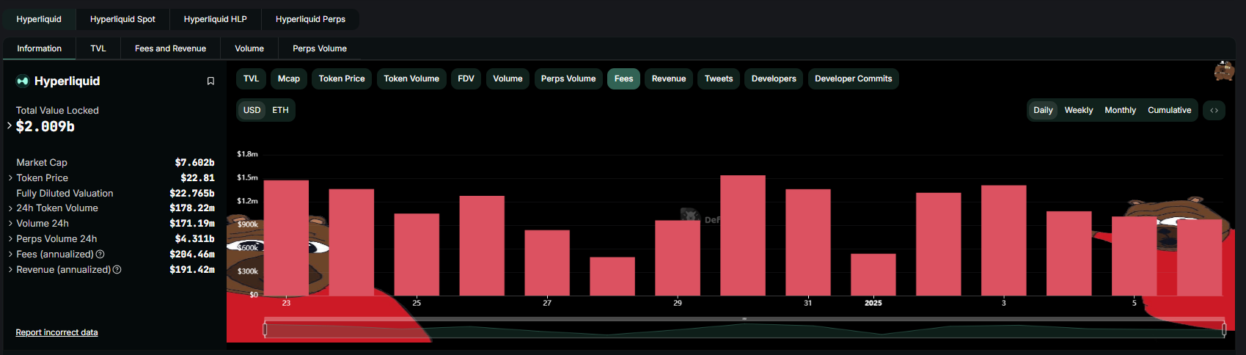Open the Perps Volume section tab

(x=320, y=48)
